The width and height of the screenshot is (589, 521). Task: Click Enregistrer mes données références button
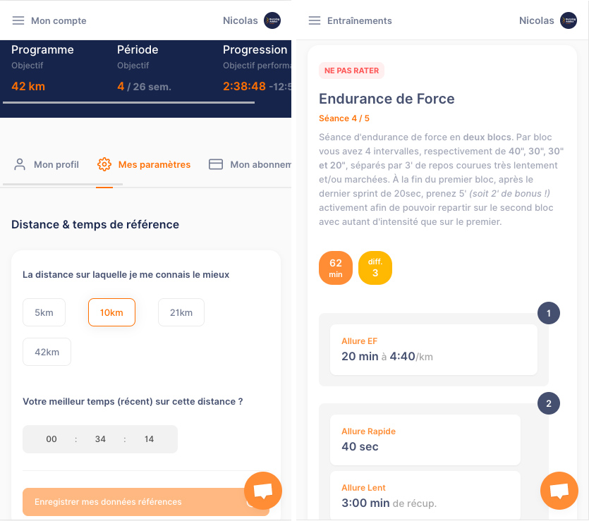146,502
